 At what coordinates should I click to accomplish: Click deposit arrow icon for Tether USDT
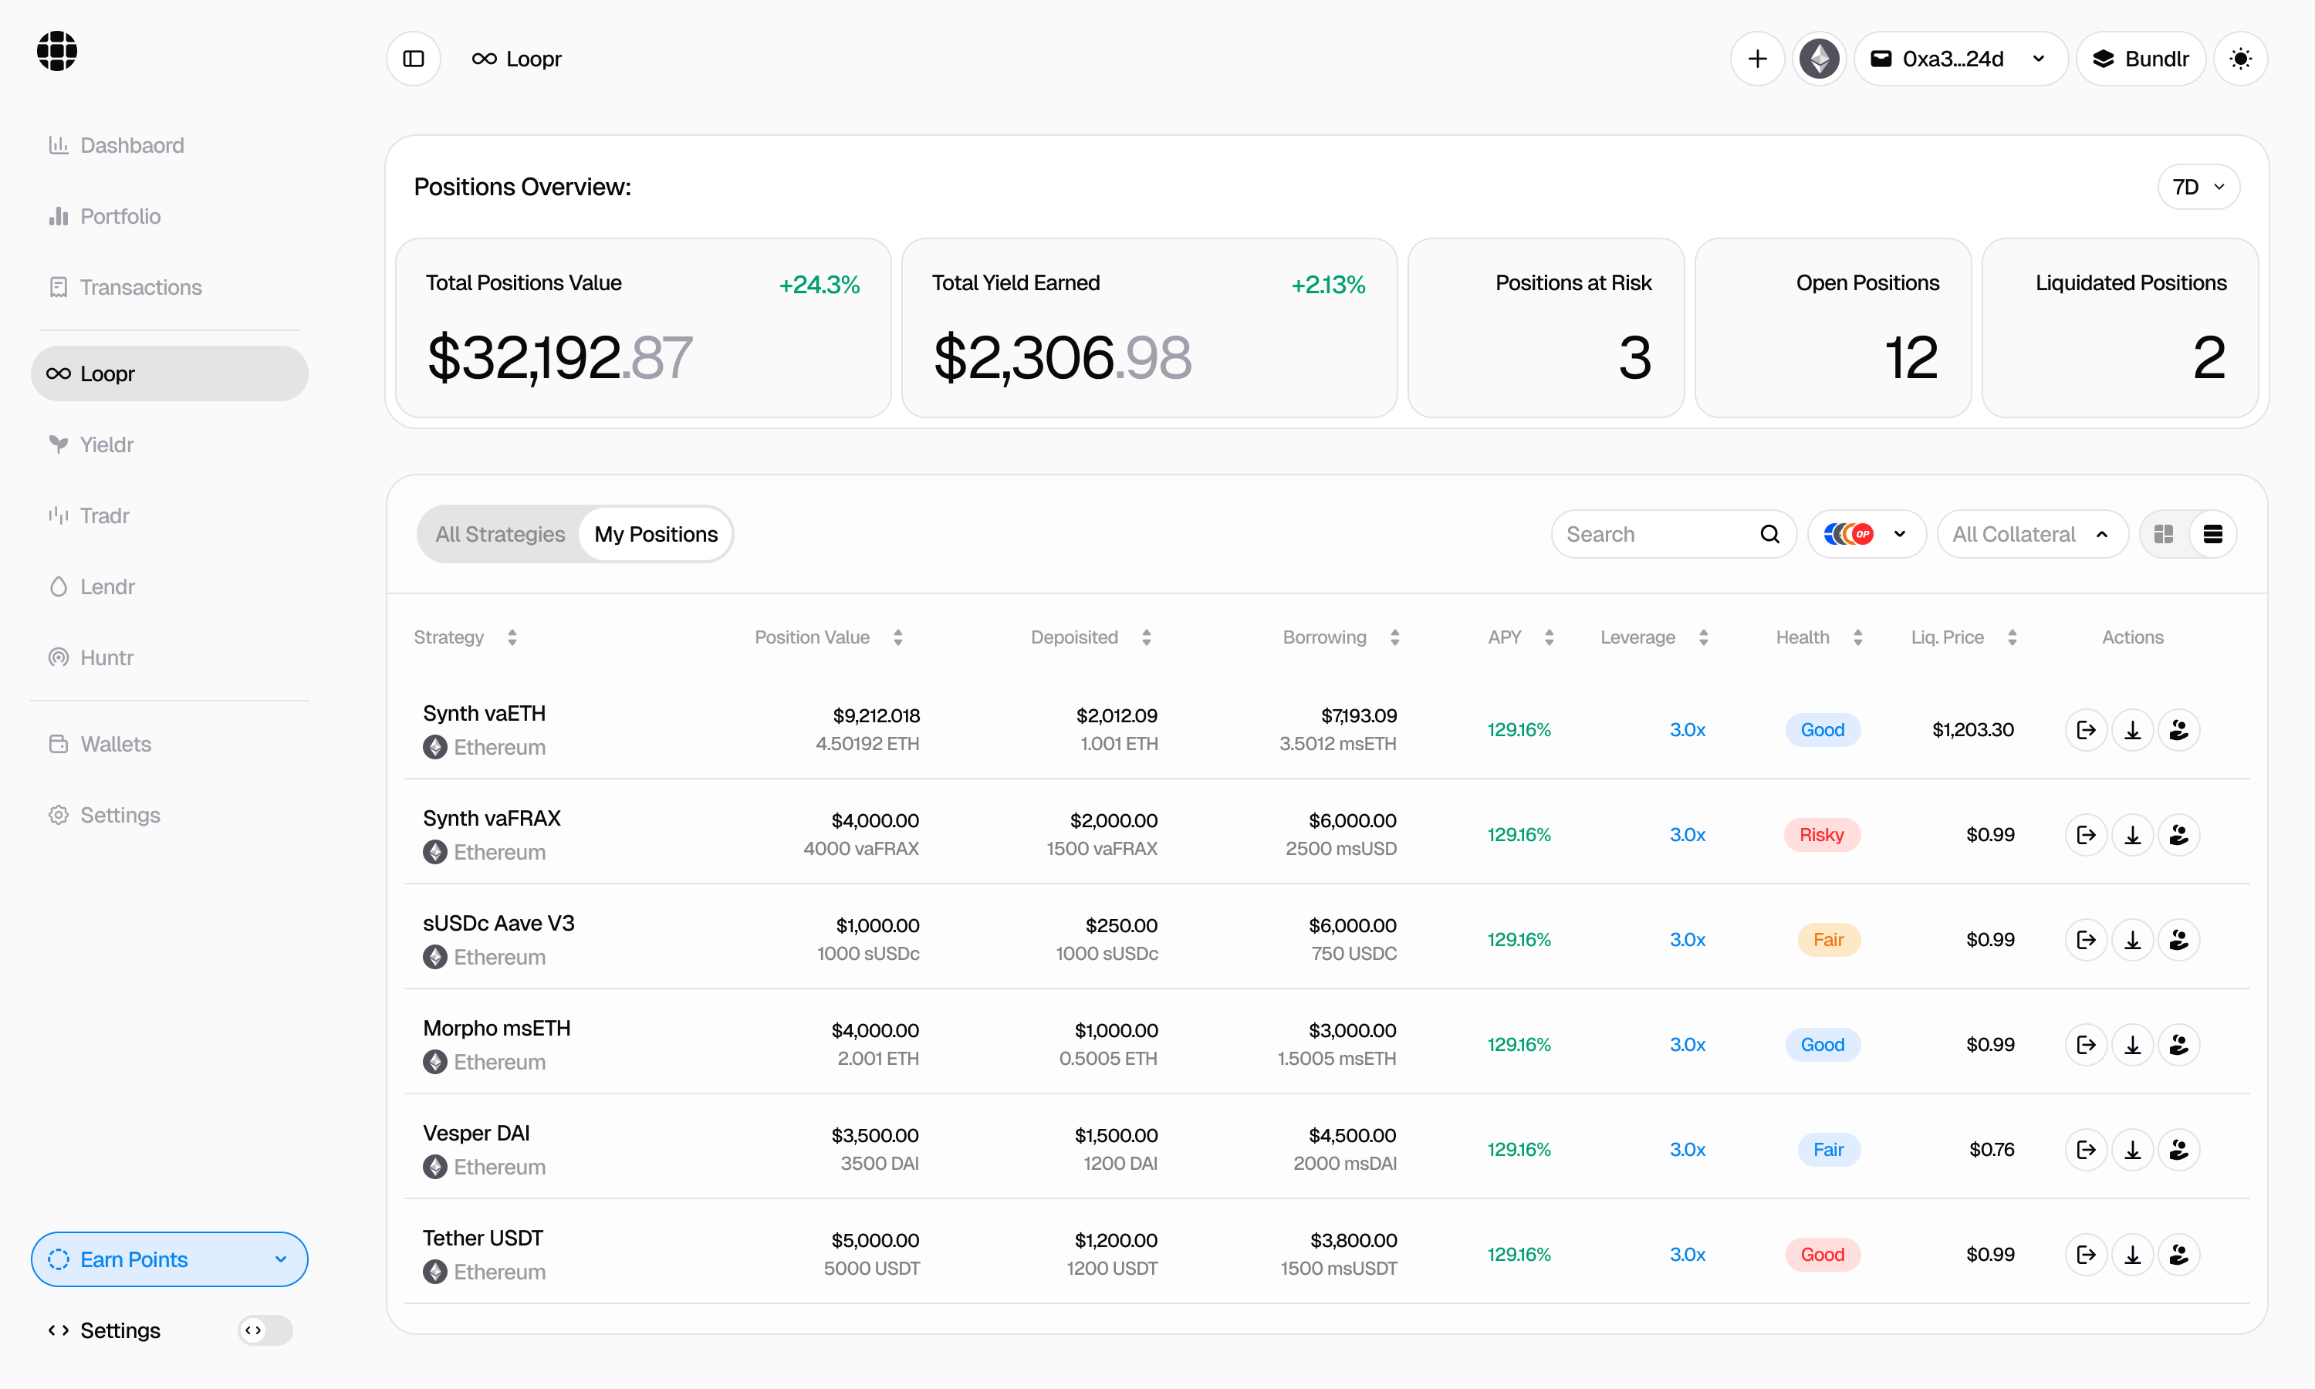point(2133,1254)
